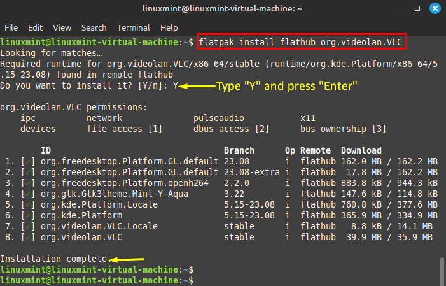Screen dimensions: 446x286
Task: Open the View menu
Action: tap(62, 28)
